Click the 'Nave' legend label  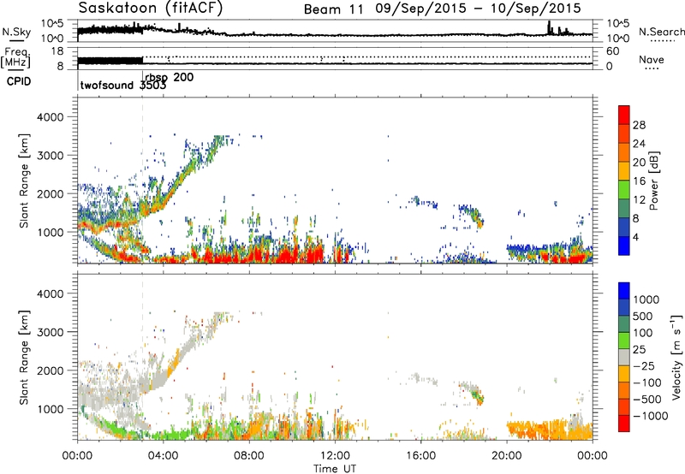pos(652,60)
